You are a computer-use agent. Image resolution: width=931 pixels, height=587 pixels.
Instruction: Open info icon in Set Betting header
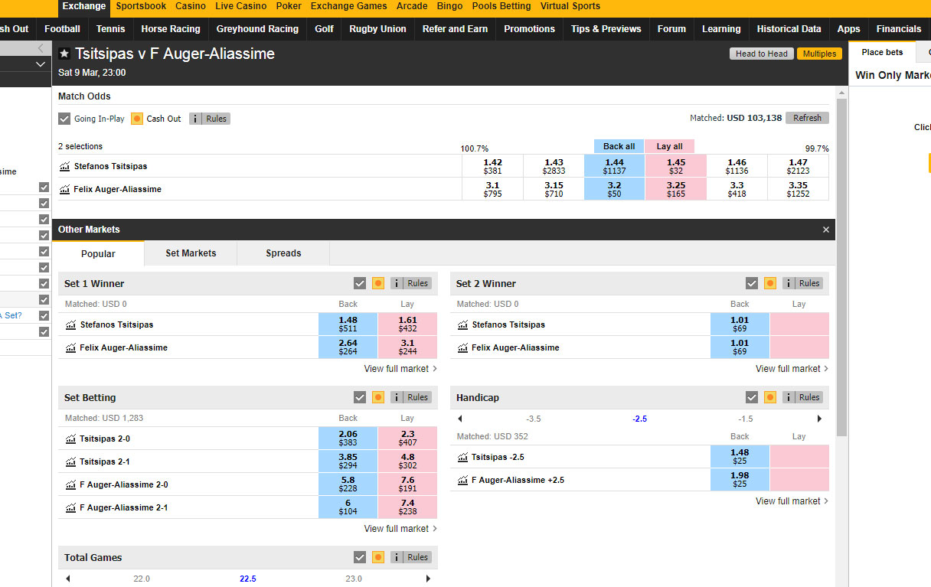pyautogui.click(x=397, y=397)
